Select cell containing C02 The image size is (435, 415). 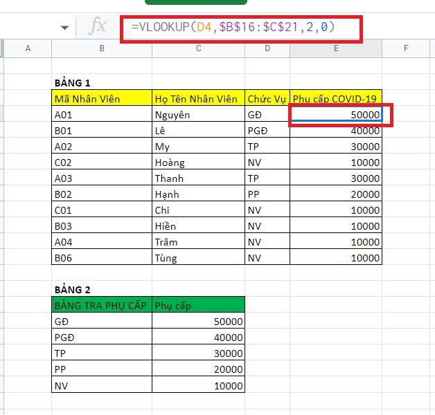tap(102, 162)
